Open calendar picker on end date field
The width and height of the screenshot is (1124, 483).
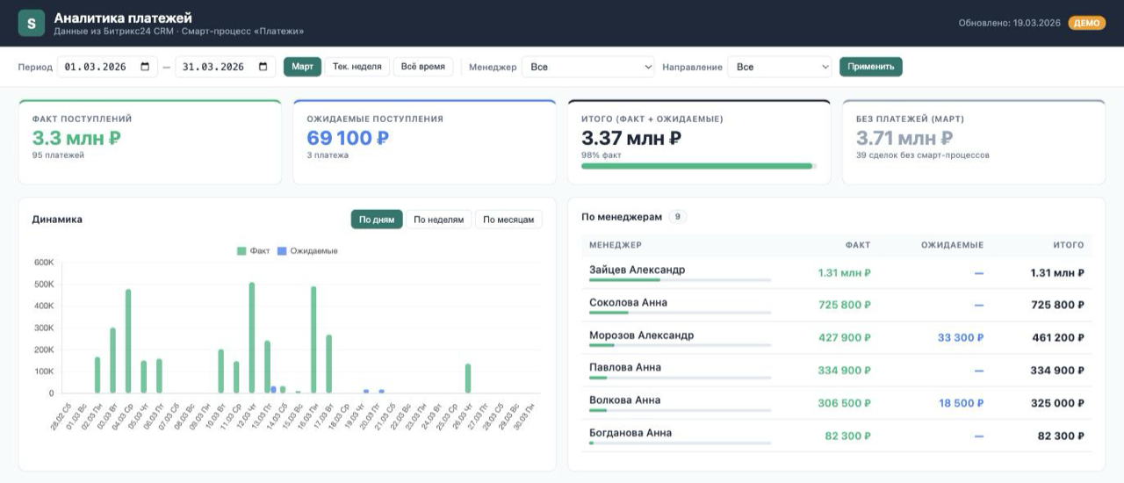(x=263, y=67)
